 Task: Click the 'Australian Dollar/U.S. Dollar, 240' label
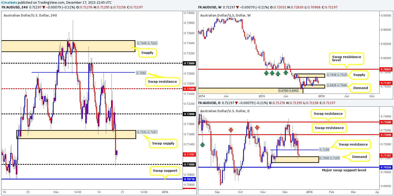tap(30, 16)
